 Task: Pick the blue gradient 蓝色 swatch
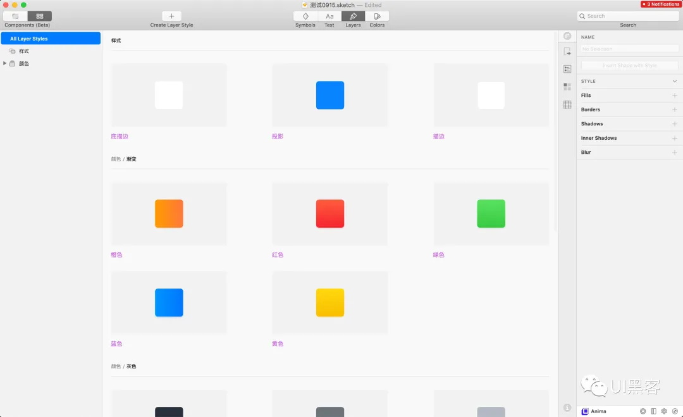pos(169,302)
